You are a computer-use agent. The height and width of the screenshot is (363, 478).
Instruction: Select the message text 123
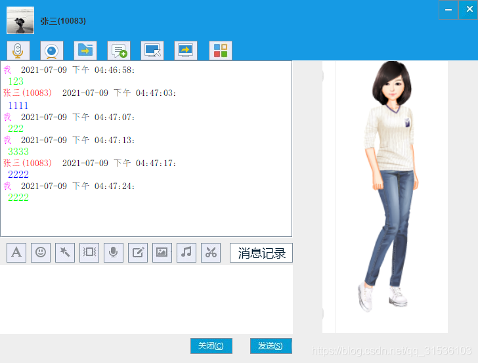pos(16,81)
